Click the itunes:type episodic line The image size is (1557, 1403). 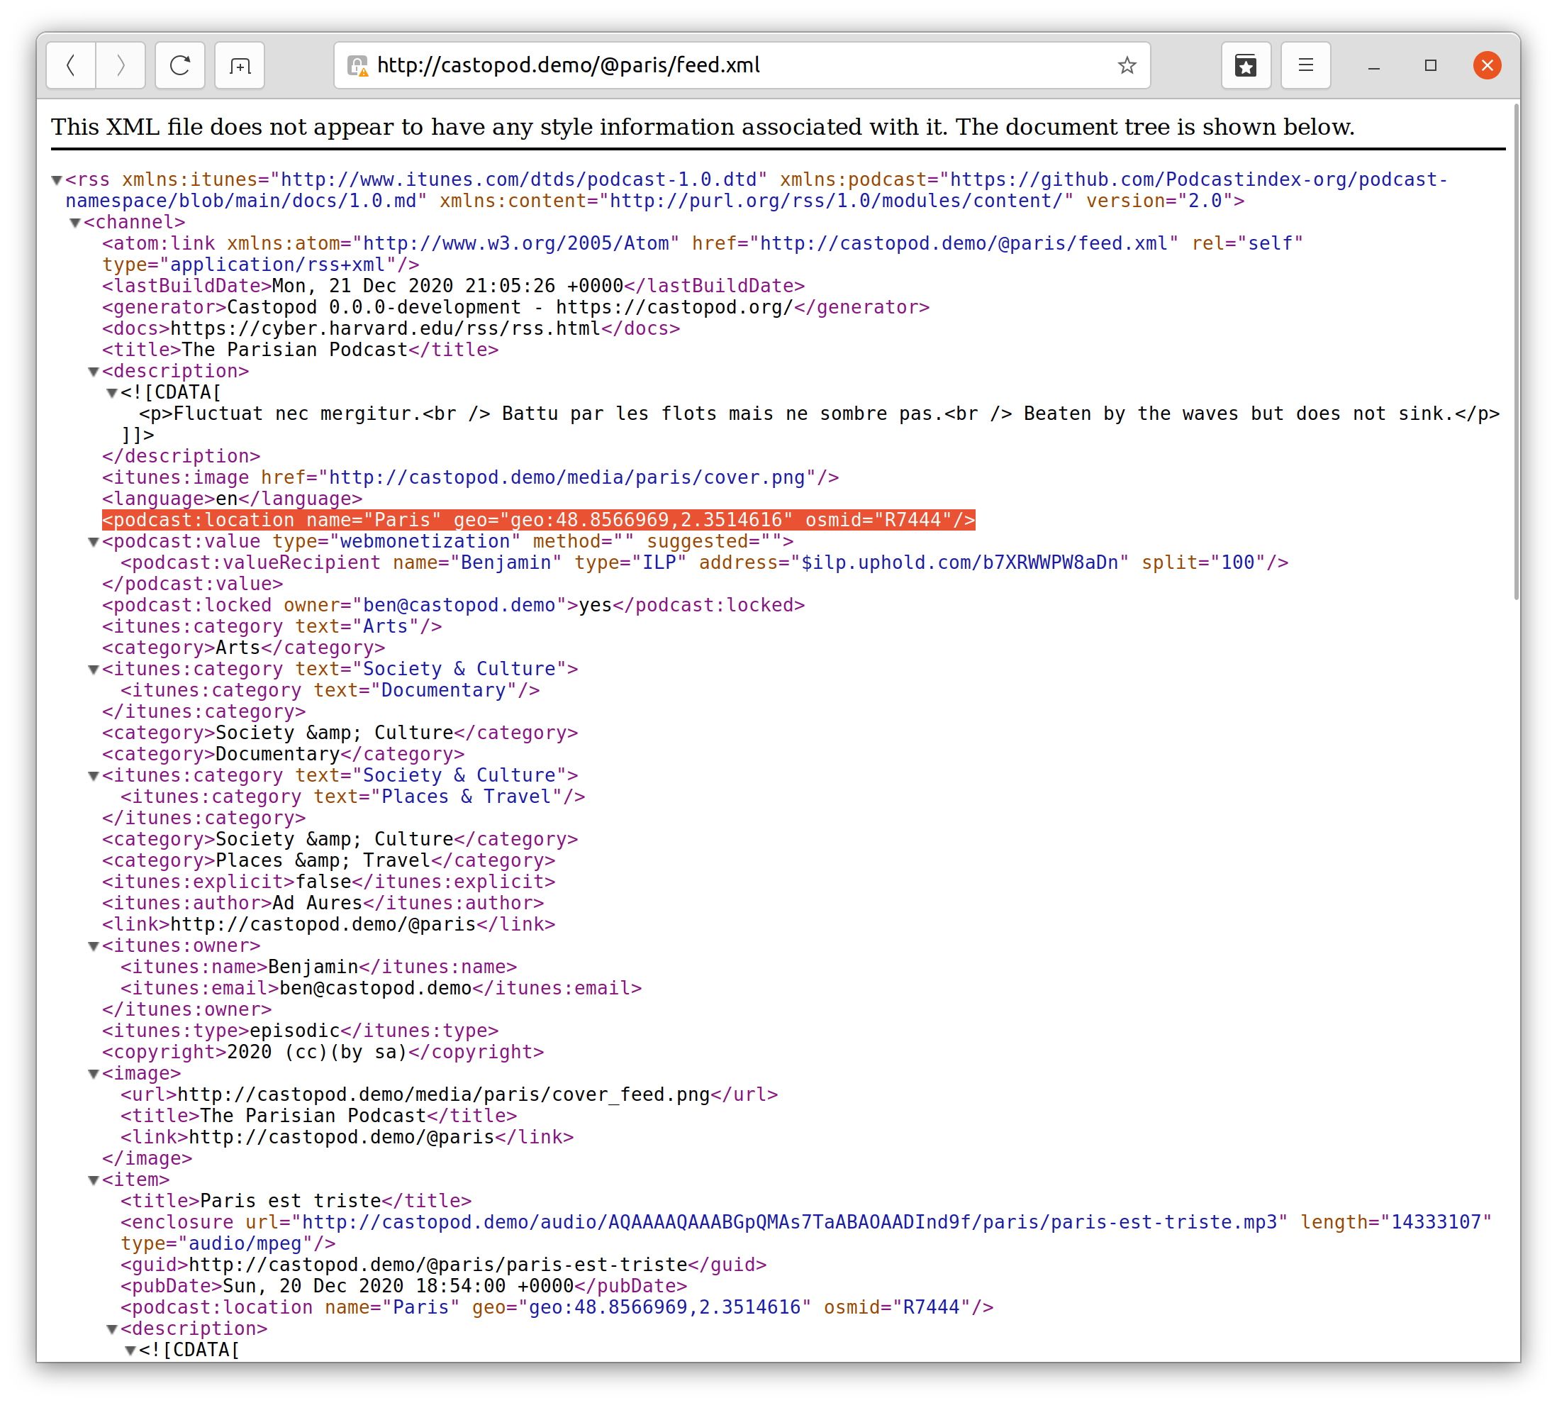coord(300,1031)
